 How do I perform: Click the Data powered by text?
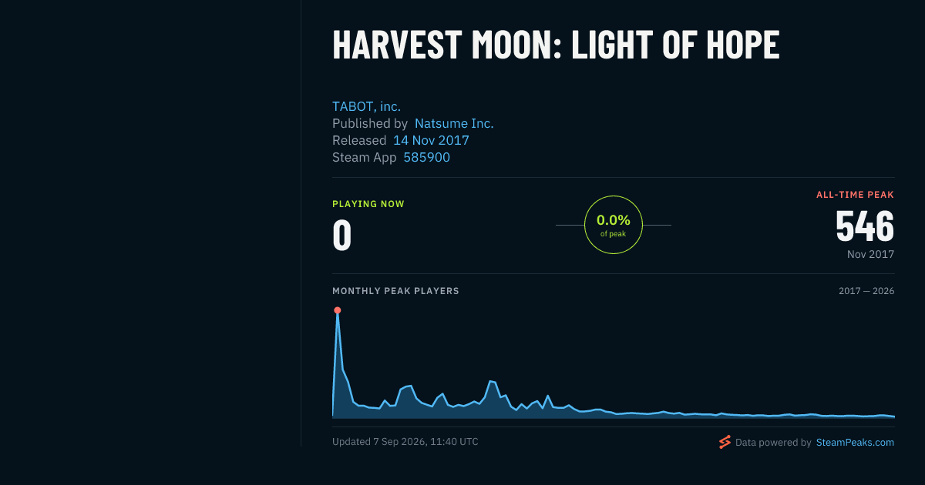(773, 443)
